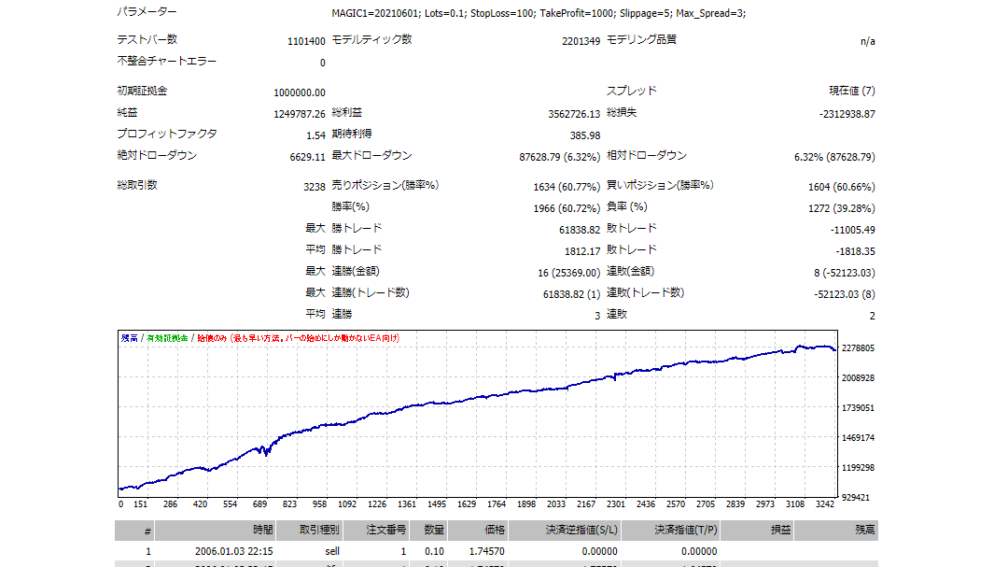Click average losing trade -1818.35
Viewport: 1008px width, 567px height.
(x=855, y=251)
